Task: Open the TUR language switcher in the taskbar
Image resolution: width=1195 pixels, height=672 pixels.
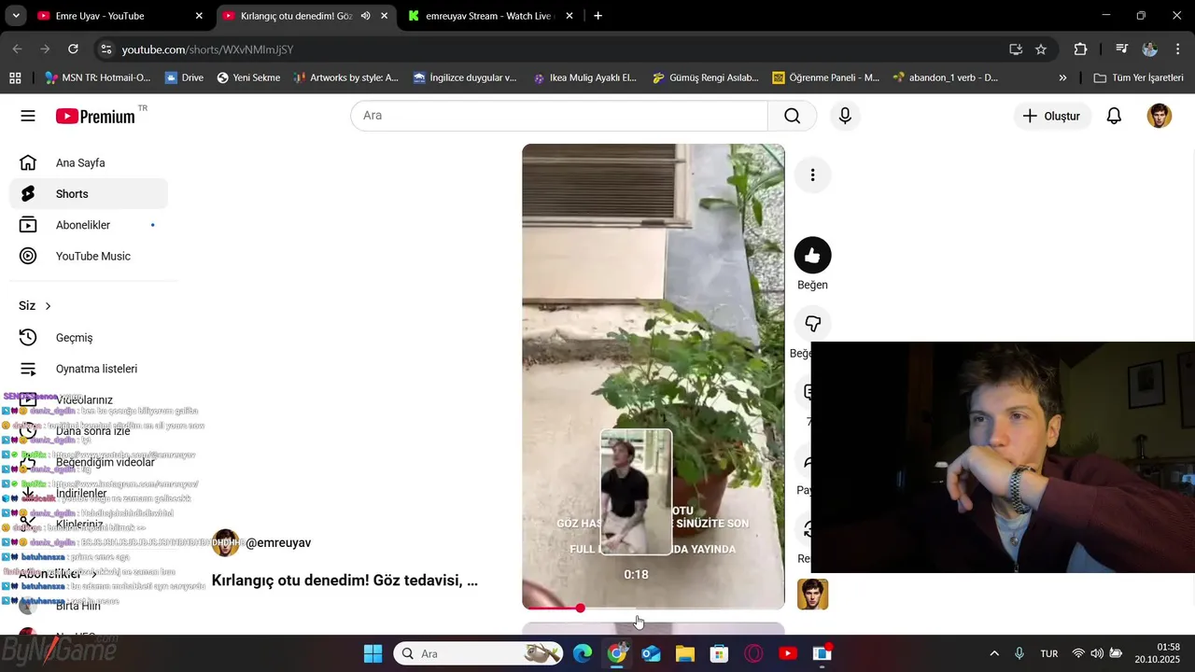Action: tap(1049, 653)
